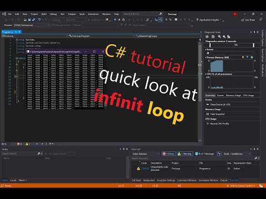Image resolution: width=266 pixels, height=199 pixels.
Task: Open the Extensions menu
Action: click(x=93, y=14)
